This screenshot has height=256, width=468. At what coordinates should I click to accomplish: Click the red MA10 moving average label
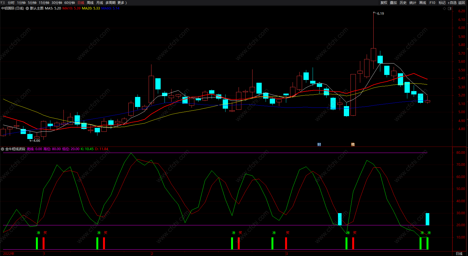click(72, 8)
